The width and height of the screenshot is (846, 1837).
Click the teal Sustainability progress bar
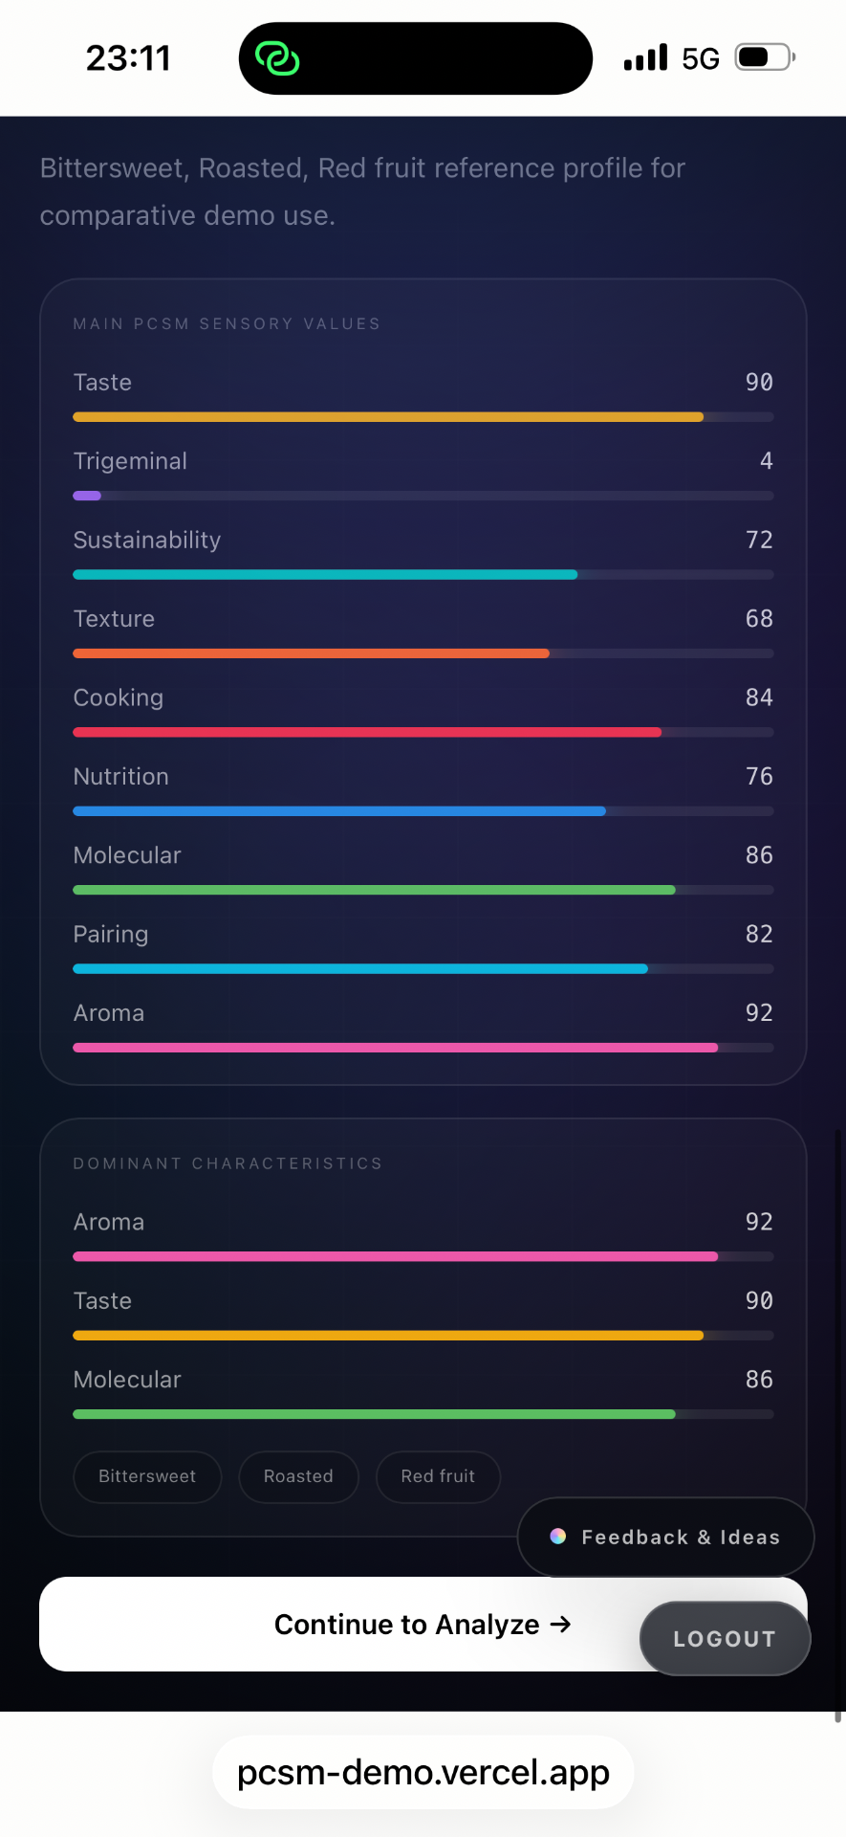pos(325,575)
